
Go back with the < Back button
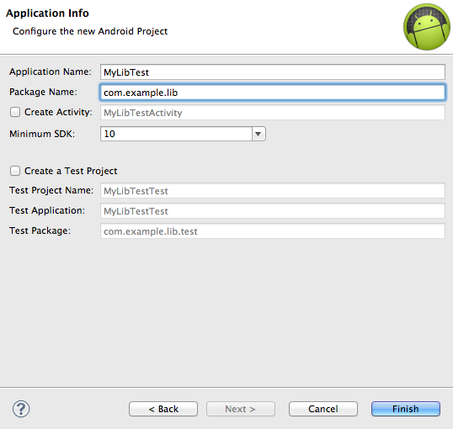(163, 409)
